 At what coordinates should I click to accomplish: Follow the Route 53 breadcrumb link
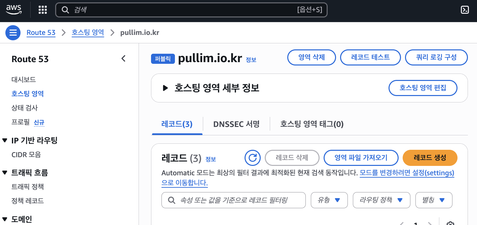[x=41, y=33]
